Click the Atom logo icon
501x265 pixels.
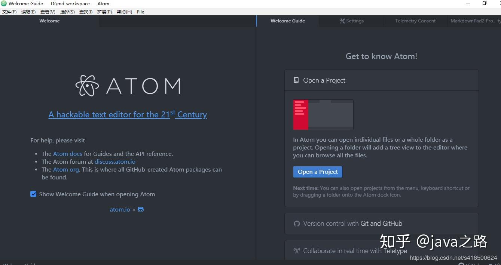coord(87,86)
